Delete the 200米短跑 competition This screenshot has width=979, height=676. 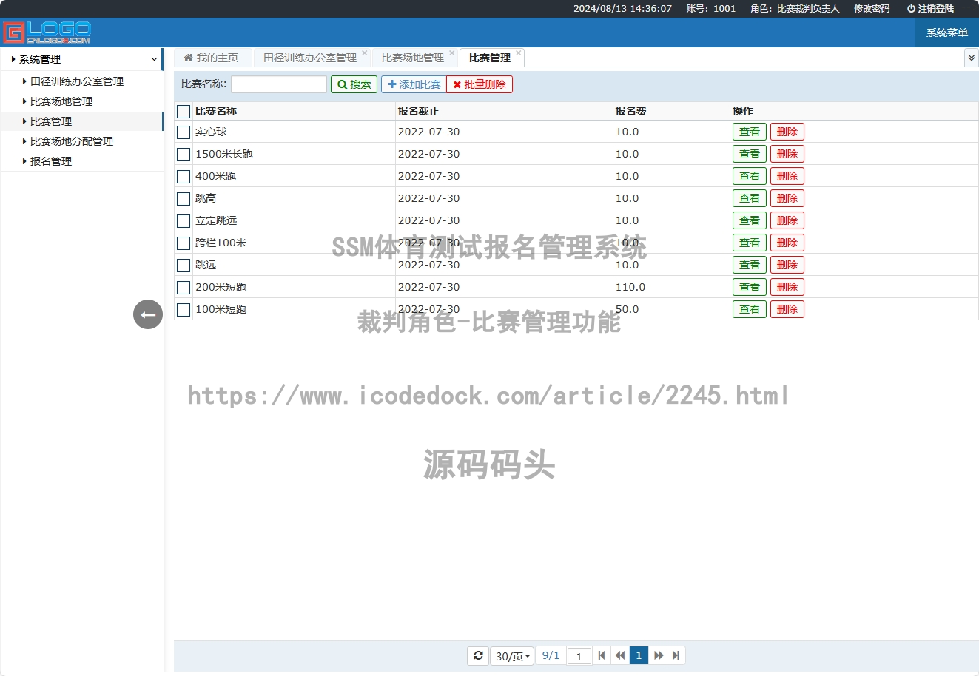(787, 287)
